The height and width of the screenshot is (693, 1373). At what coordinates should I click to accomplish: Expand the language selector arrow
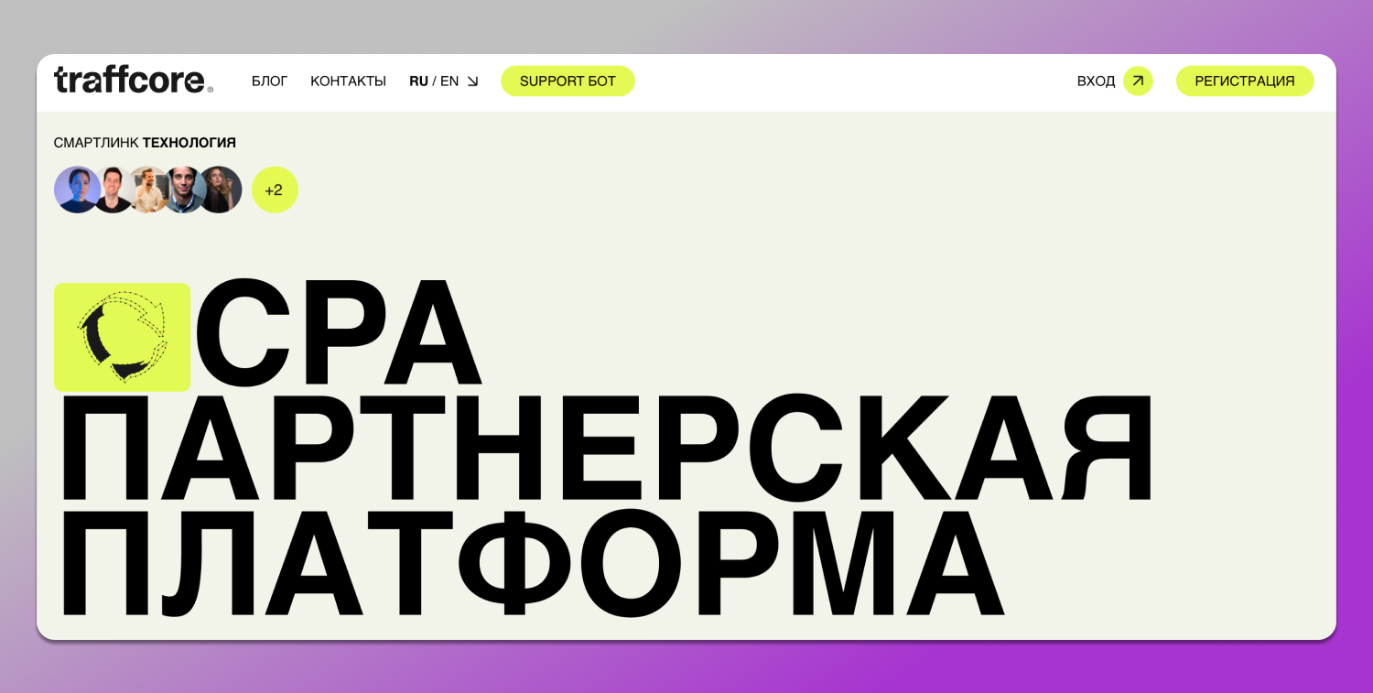click(x=473, y=81)
